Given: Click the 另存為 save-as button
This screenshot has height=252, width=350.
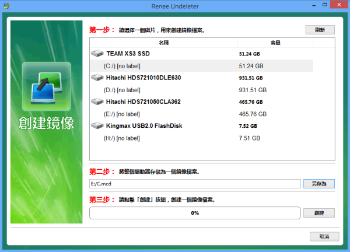Looking at the screenshot, I should pos(319,184).
